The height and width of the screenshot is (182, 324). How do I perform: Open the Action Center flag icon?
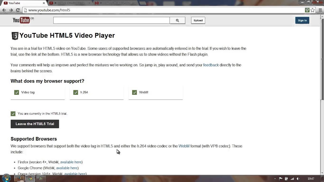(281, 179)
